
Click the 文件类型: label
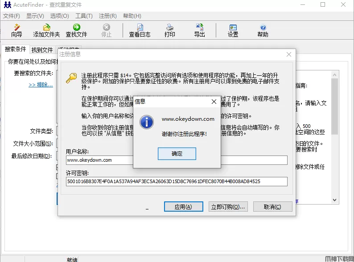[42, 131]
